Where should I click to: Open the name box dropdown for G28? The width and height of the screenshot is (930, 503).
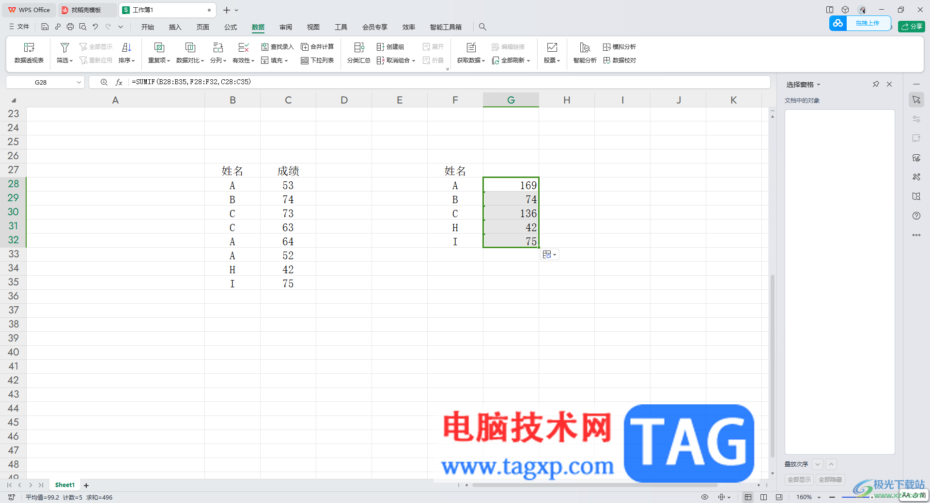[79, 82]
